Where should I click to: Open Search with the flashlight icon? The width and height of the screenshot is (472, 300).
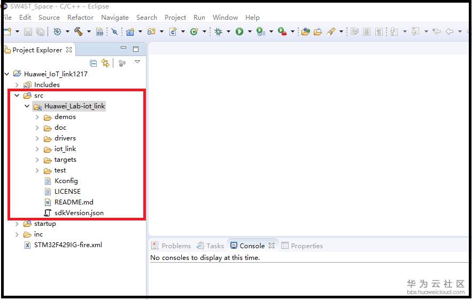[331, 31]
